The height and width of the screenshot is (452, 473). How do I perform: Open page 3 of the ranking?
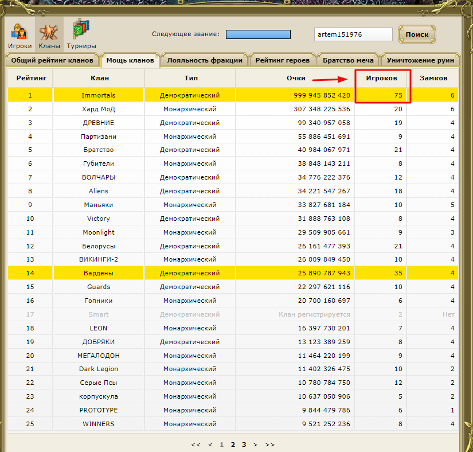point(244,445)
